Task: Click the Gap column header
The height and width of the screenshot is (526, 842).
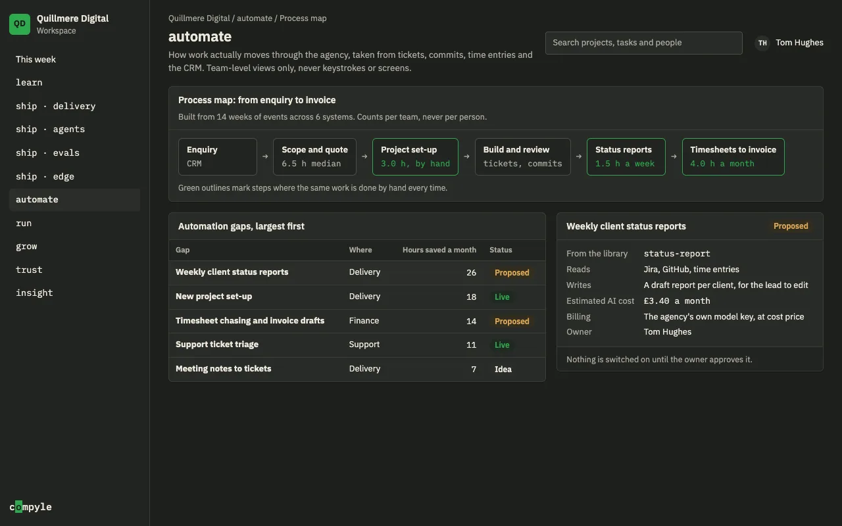Action: pos(183,250)
